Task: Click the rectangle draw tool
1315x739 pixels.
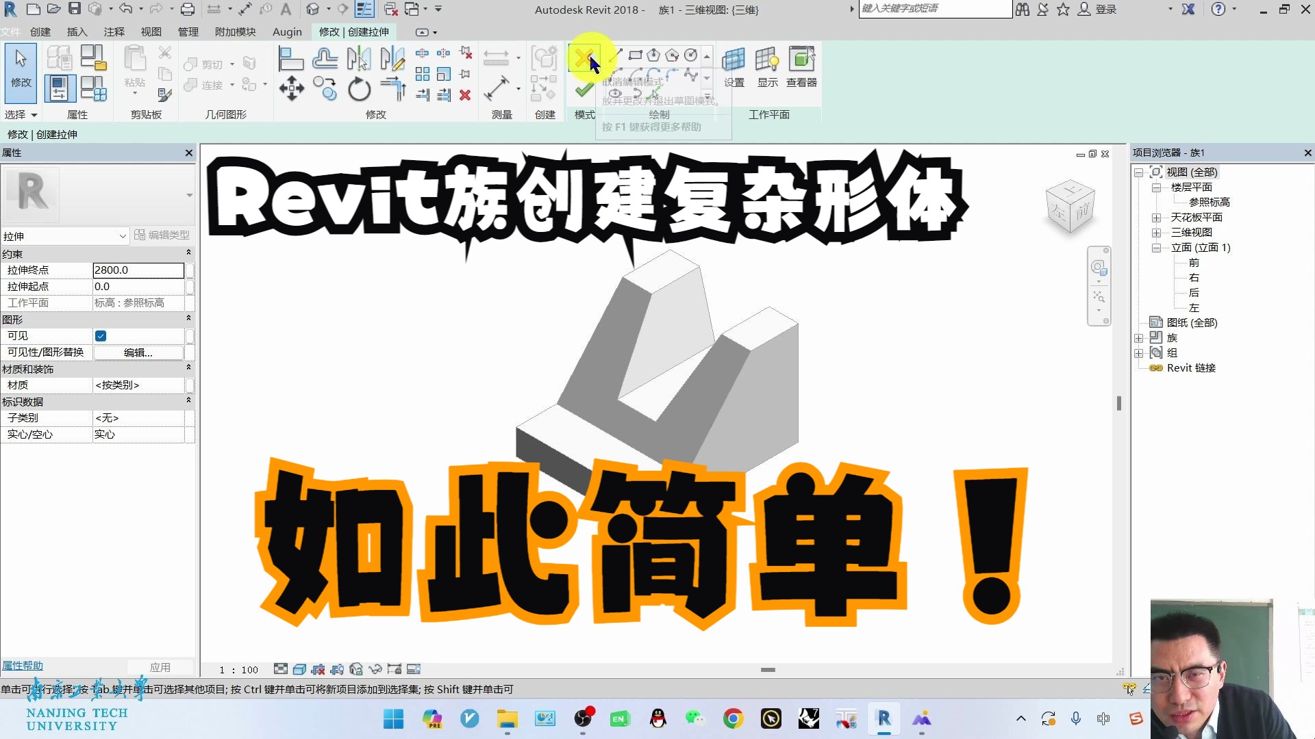Action: pos(635,55)
